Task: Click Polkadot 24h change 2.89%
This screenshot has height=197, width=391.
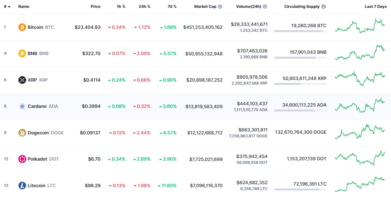Action: tap(142, 159)
